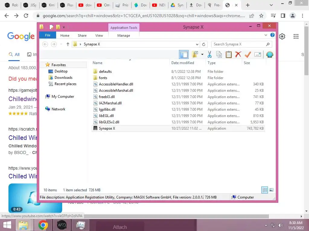Open Customize Quick Access Toolbar dropdown
The height and width of the screenshot is (231, 309).
pos(64,27)
